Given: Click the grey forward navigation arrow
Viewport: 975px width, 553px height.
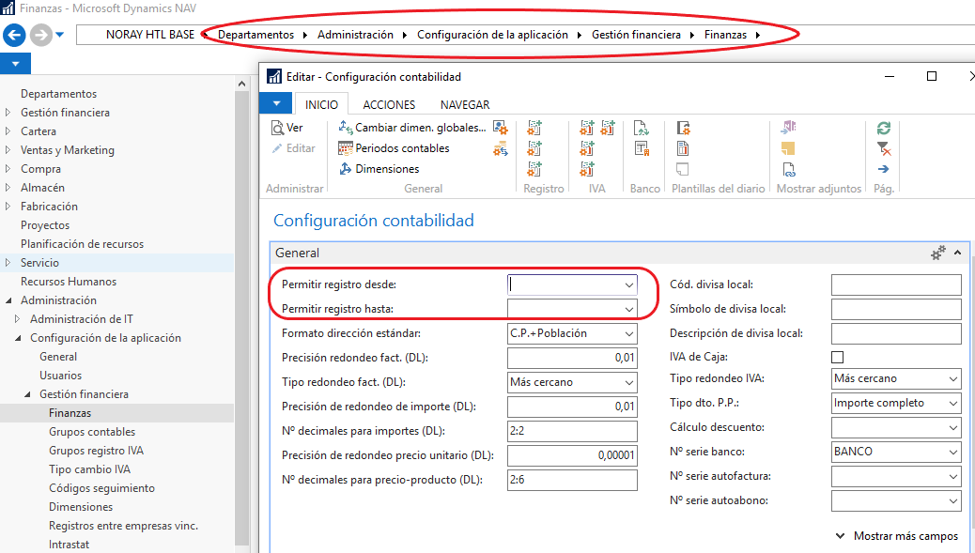Looking at the screenshot, I should click(41, 35).
